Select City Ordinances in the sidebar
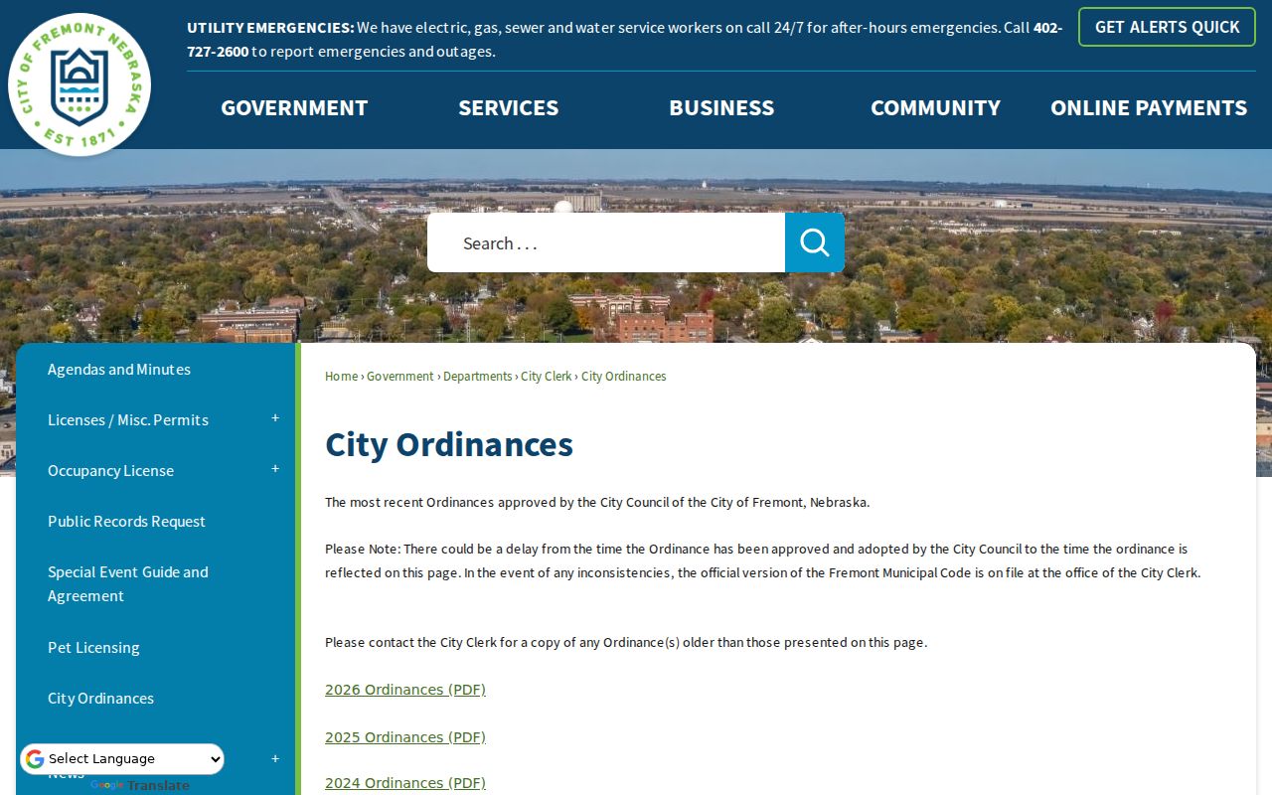Viewport: 1272px width, 795px height. click(100, 698)
